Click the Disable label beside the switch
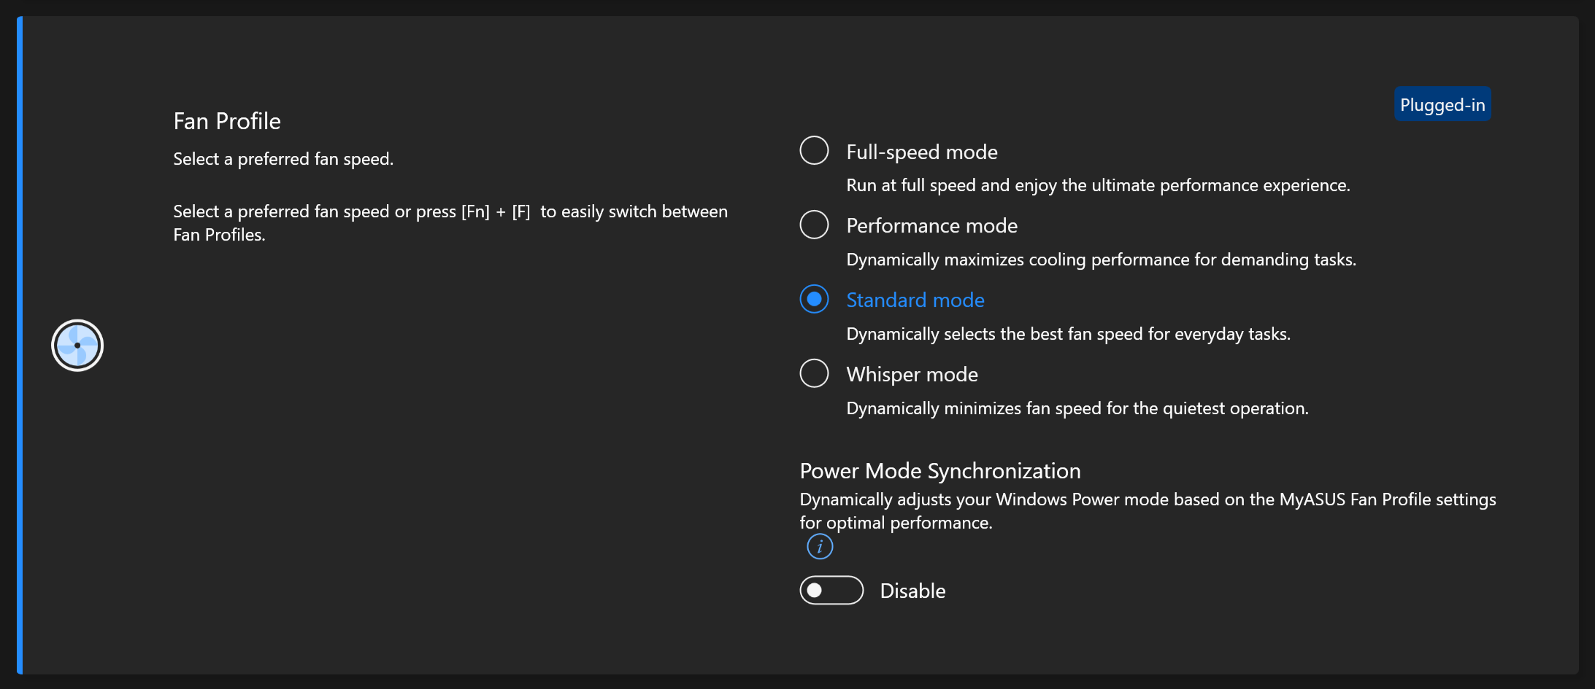 click(912, 591)
